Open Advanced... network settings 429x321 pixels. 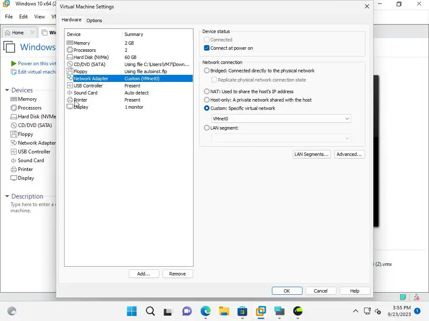(349, 154)
